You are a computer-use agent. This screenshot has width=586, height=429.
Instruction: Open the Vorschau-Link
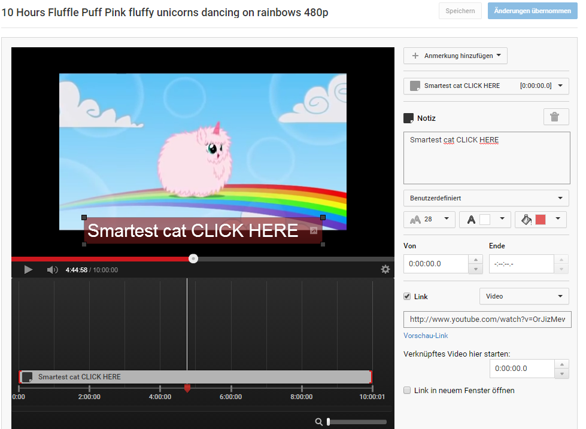click(426, 336)
